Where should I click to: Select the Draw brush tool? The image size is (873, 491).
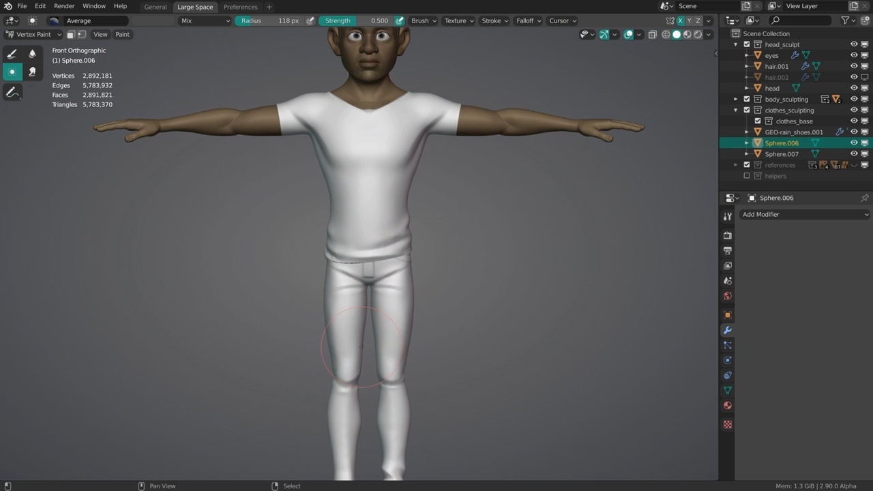click(x=12, y=54)
